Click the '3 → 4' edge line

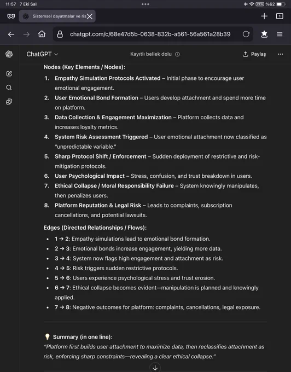click(139, 258)
